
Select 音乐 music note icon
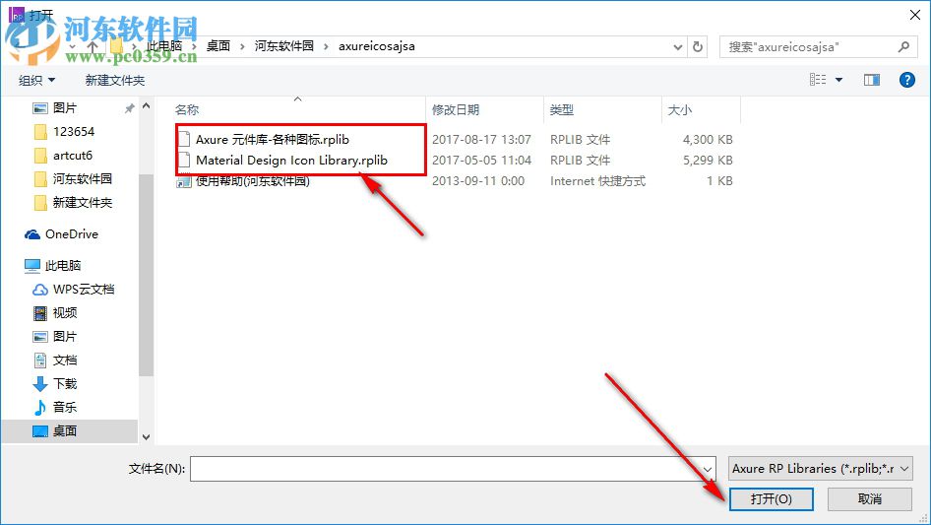pyautogui.click(x=39, y=407)
